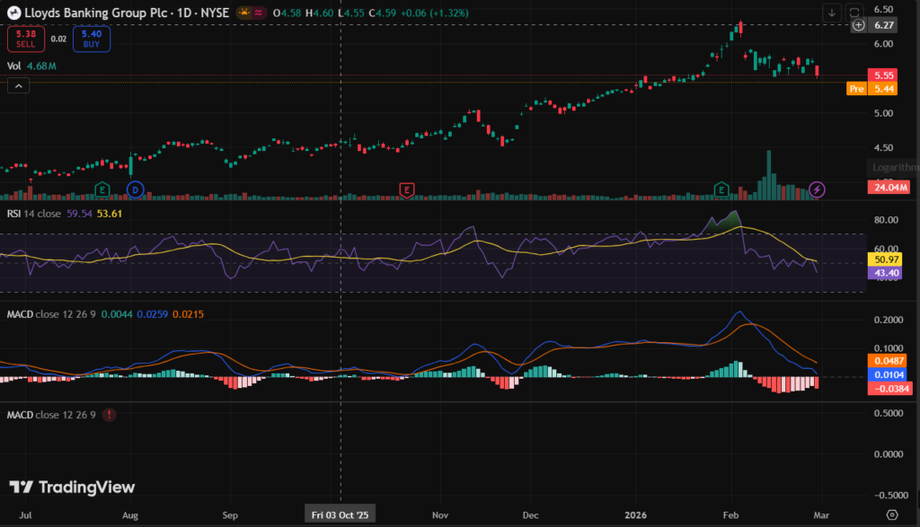The height and width of the screenshot is (527, 920).
Task: Click the blue dividend D marker
Action: pos(135,189)
